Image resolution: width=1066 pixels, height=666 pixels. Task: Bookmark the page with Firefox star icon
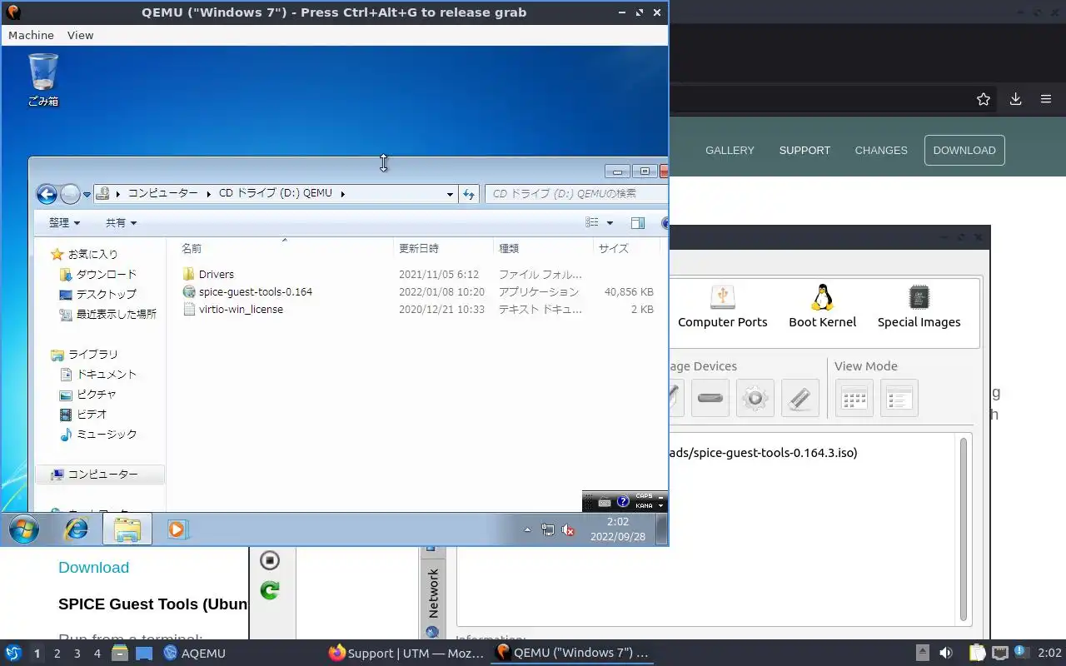984,99
